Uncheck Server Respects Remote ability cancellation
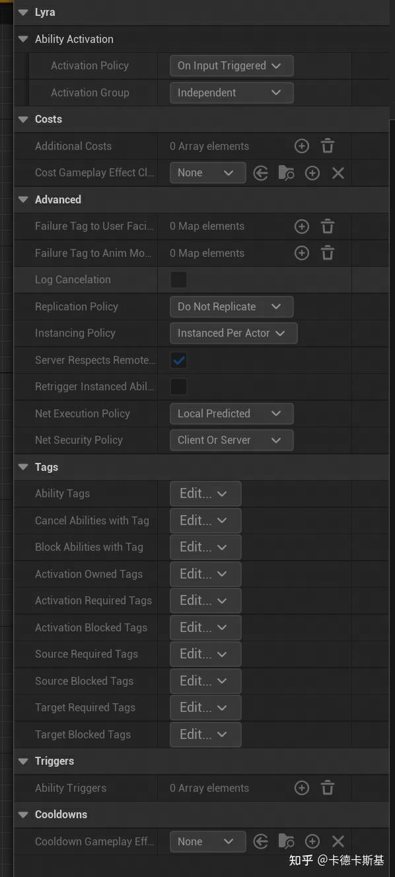This screenshot has width=395, height=877. (178, 360)
